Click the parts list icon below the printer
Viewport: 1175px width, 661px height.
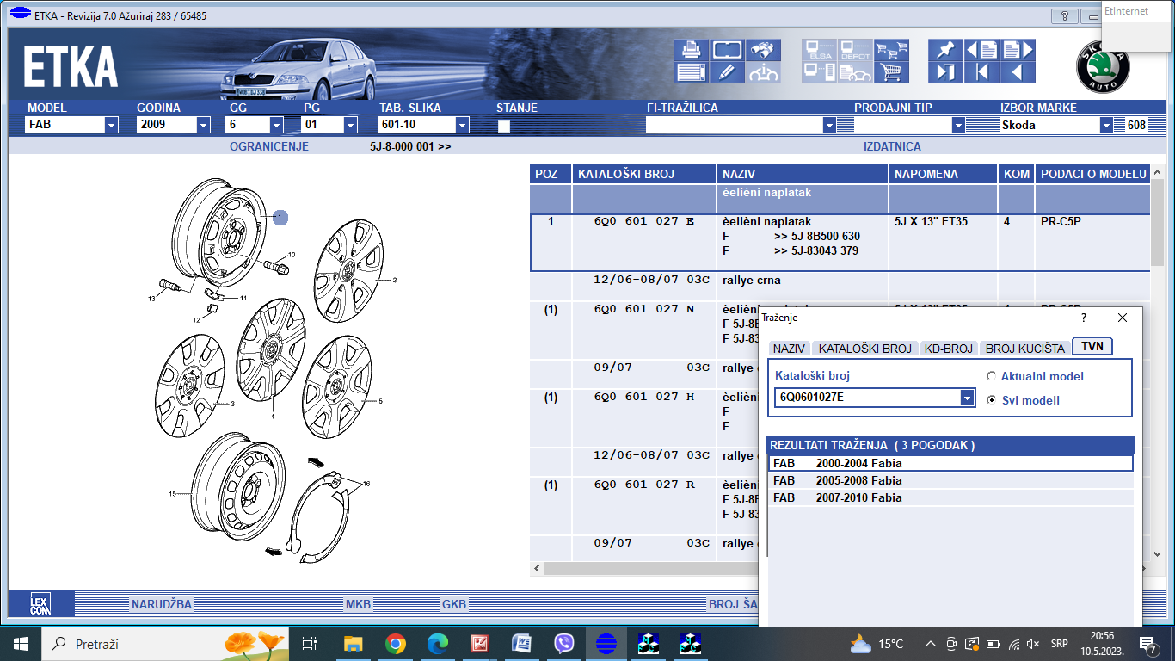pyautogui.click(x=691, y=72)
